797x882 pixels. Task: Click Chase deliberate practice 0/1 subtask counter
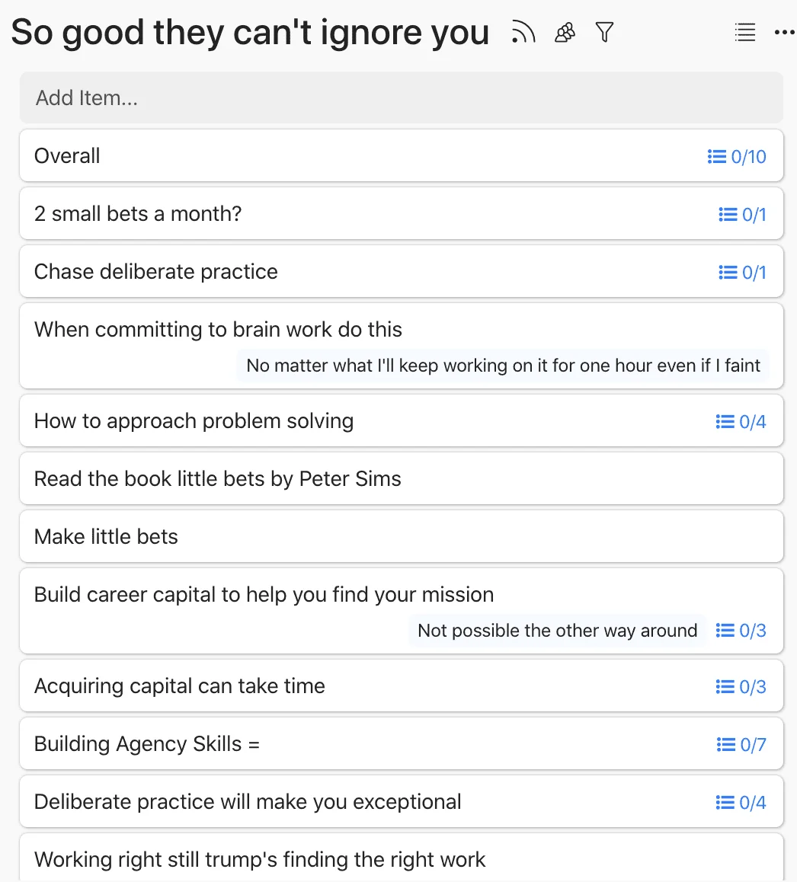point(742,272)
